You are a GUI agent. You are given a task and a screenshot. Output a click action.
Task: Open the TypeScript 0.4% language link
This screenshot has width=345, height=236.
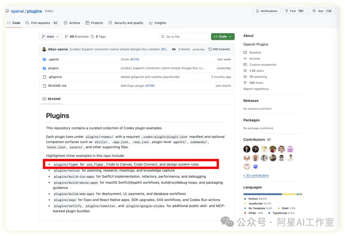coord(281,213)
